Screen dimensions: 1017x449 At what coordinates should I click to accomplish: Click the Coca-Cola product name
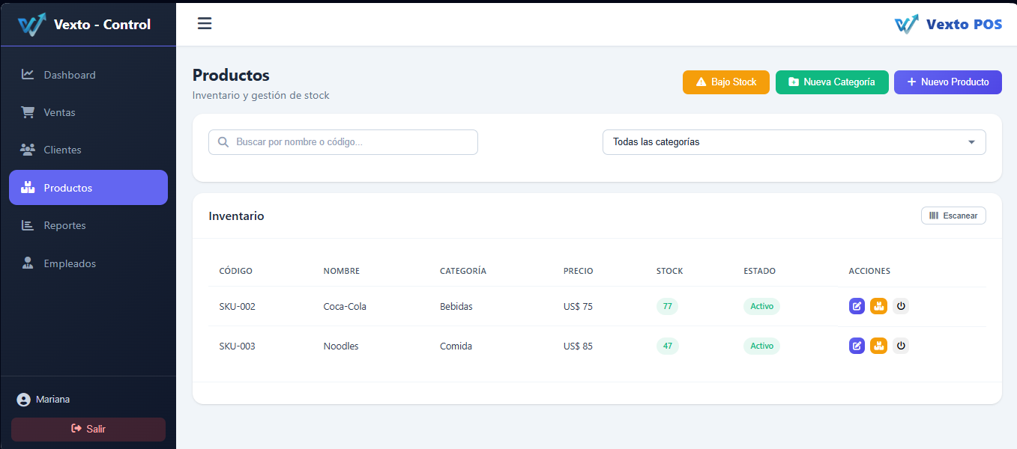pos(345,306)
